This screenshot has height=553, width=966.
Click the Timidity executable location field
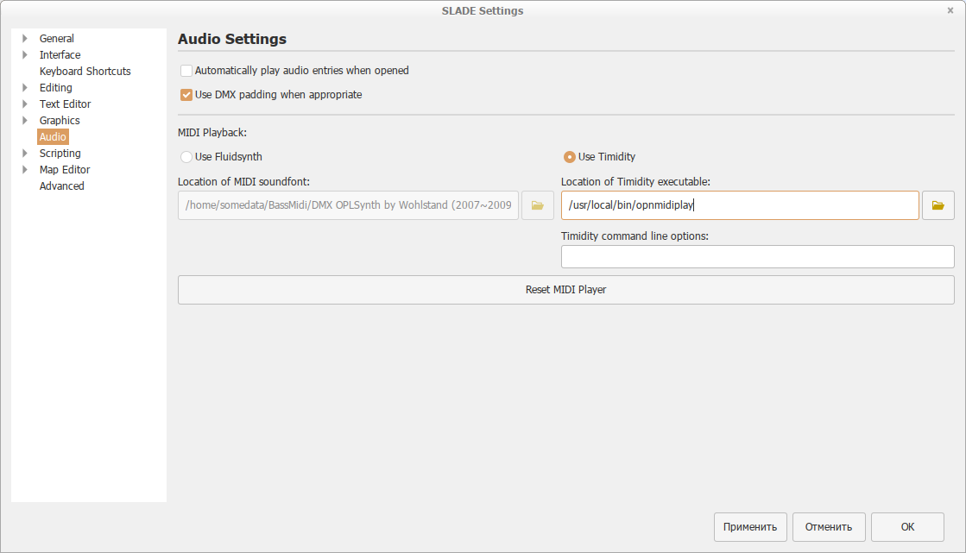pos(739,205)
